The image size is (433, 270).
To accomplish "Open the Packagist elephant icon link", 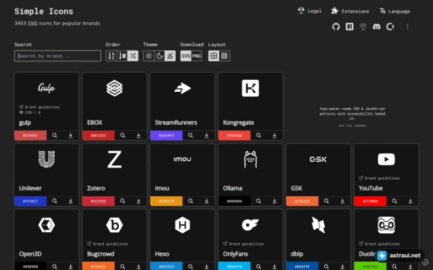I will [363, 26].
